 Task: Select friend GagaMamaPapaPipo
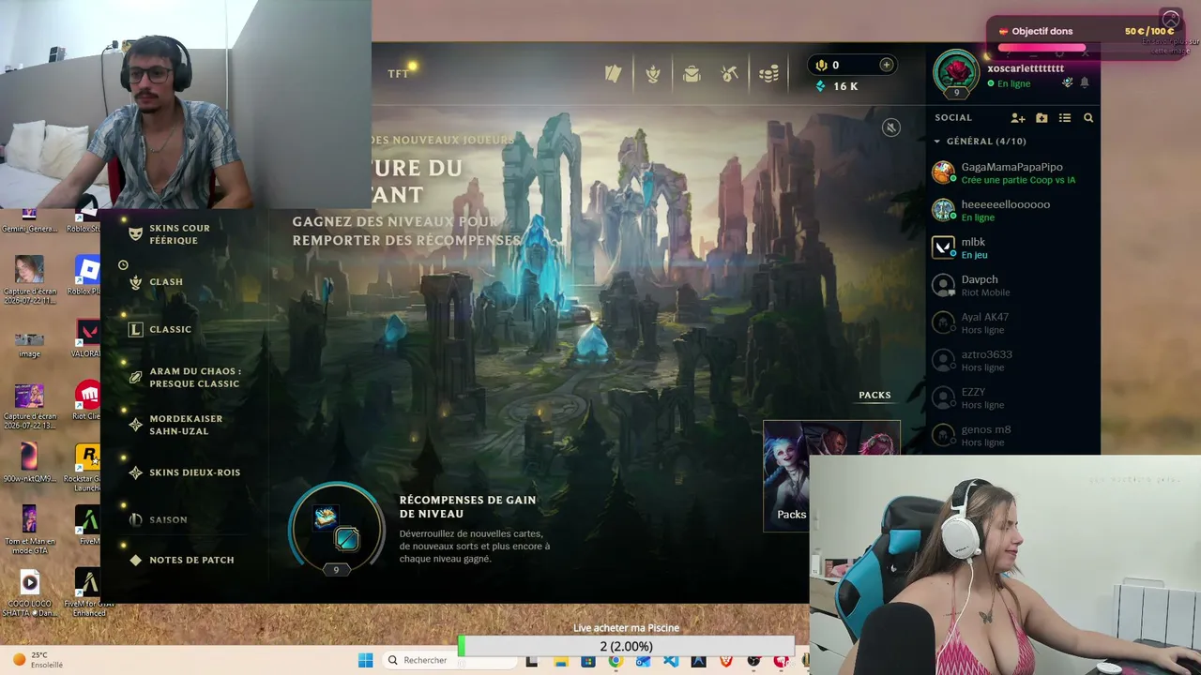[1013, 172]
